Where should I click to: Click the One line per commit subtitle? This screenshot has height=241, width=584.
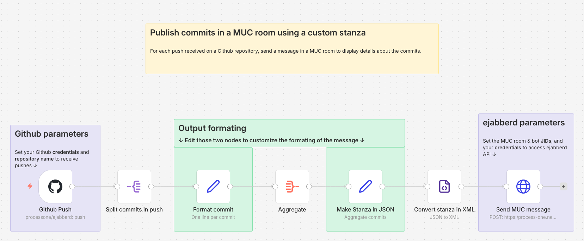point(213,217)
